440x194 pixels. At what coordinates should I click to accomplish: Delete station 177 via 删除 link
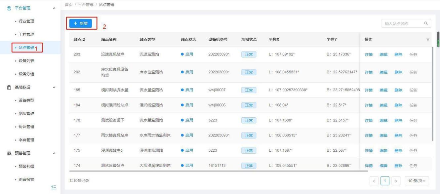pyautogui.click(x=398, y=135)
